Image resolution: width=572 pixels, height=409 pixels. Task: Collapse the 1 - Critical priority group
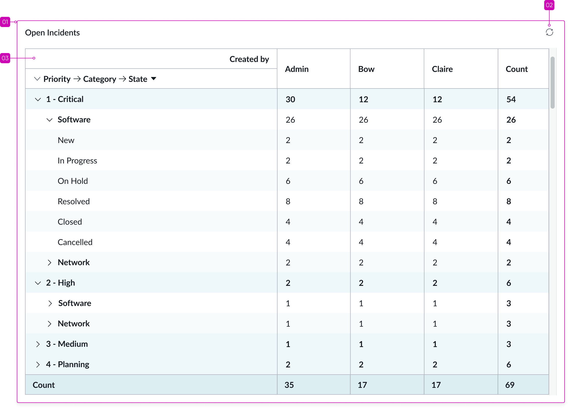tap(38, 99)
